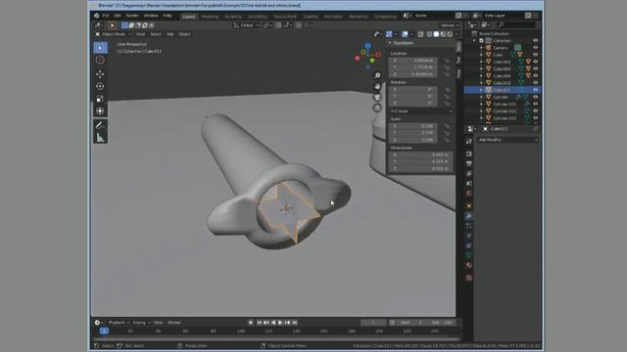Image resolution: width=627 pixels, height=352 pixels.
Task: Click the outliner search magnifier field
Action: tap(516, 25)
